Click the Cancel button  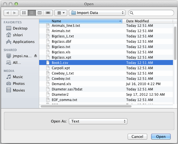pos(137,136)
